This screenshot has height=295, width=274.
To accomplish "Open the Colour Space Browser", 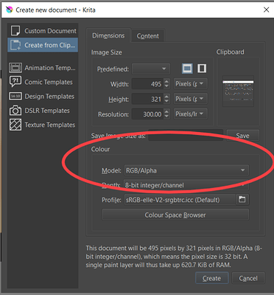I will pos(175,215).
